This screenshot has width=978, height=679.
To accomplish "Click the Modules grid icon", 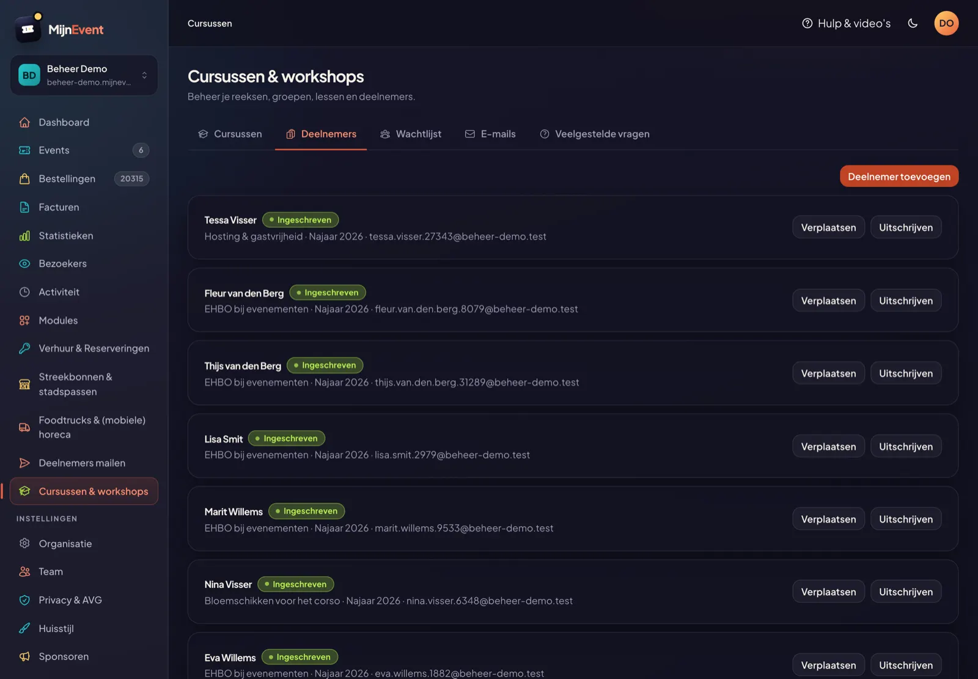I will [x=24, y=320].
